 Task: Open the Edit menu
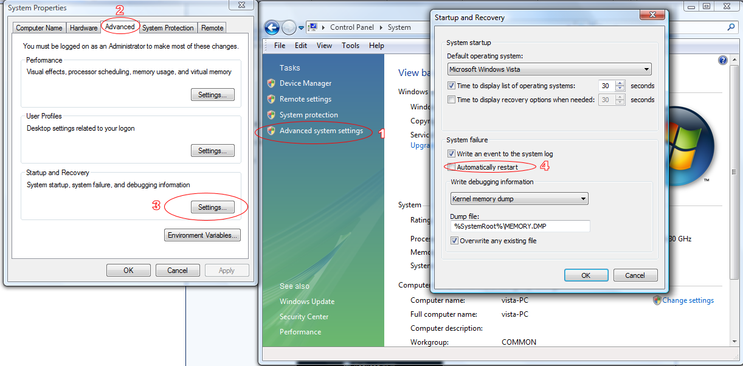[x=301, y=46]
